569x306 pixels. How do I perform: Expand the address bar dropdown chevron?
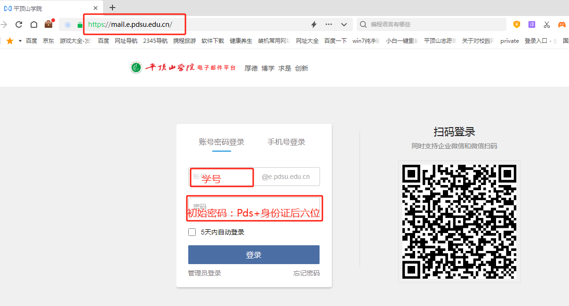click(x=344, y=24)
